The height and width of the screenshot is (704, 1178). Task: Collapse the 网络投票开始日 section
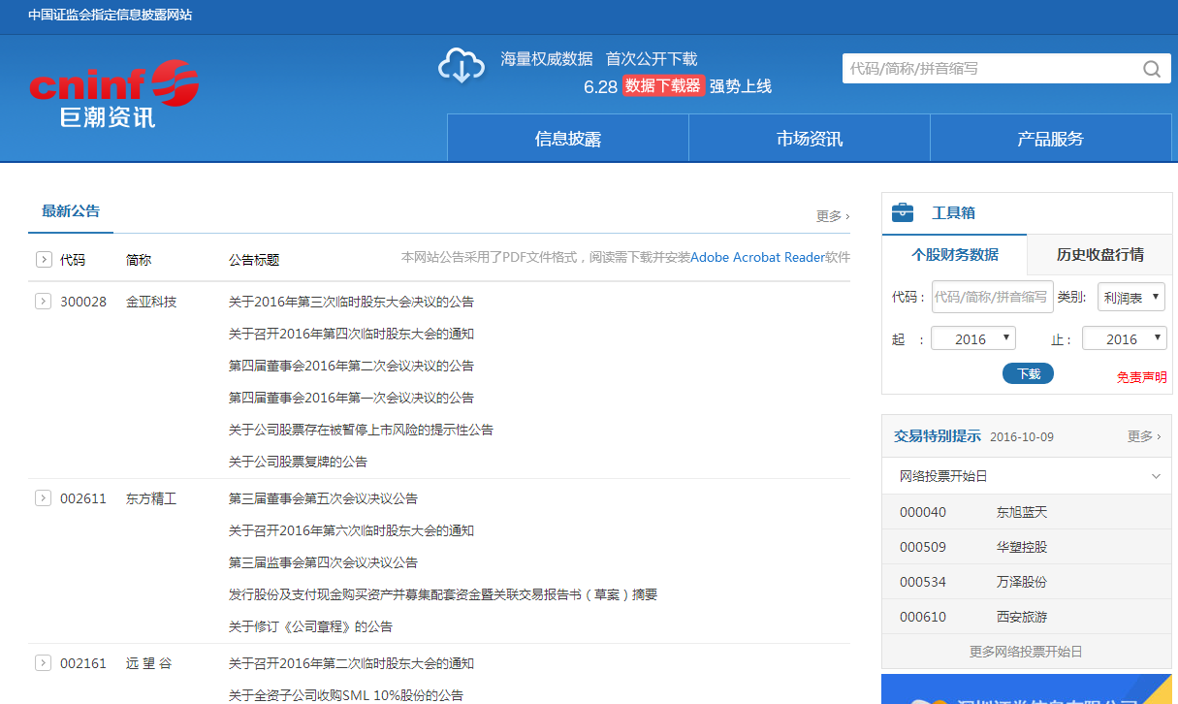[1156, 476]
